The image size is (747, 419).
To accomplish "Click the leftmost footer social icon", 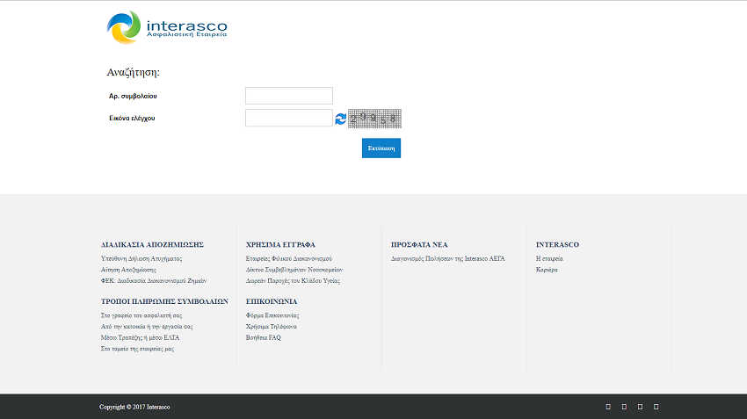I will [608, 407].
